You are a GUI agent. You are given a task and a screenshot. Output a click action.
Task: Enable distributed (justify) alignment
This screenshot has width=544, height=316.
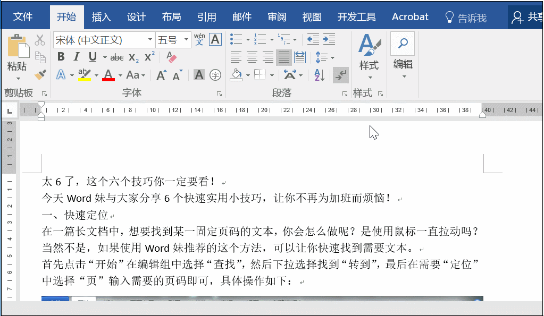coord(300,57)
